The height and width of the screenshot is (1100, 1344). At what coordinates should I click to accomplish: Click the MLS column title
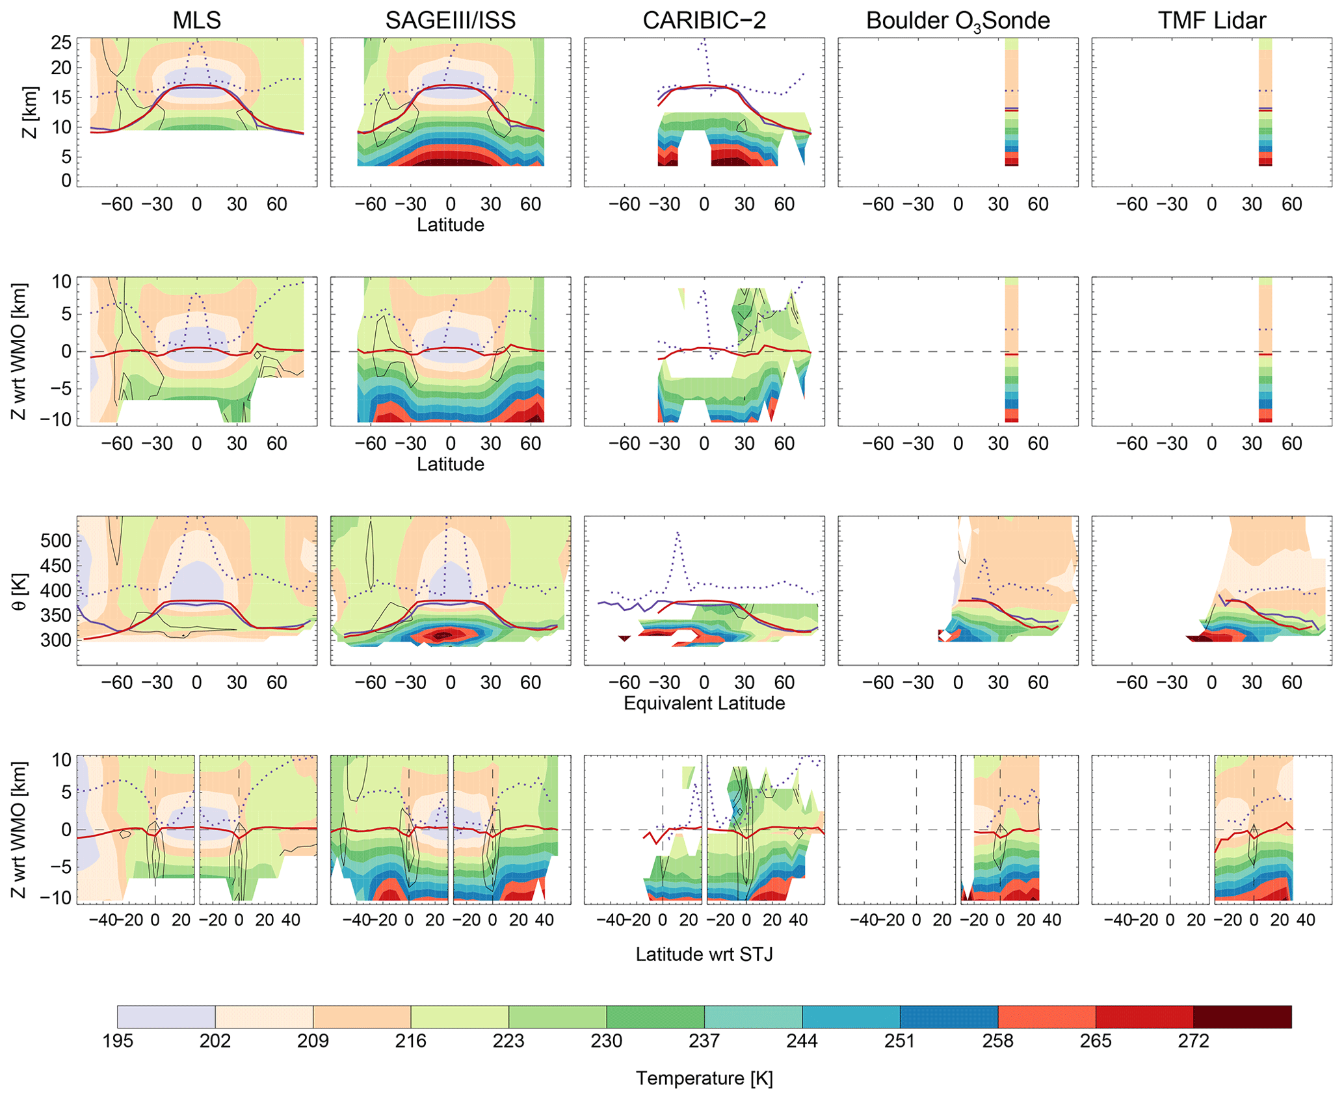(x=196, y=20)
